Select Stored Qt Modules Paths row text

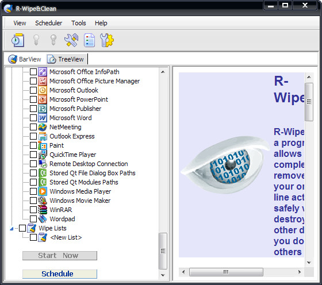tap(84, 182)
